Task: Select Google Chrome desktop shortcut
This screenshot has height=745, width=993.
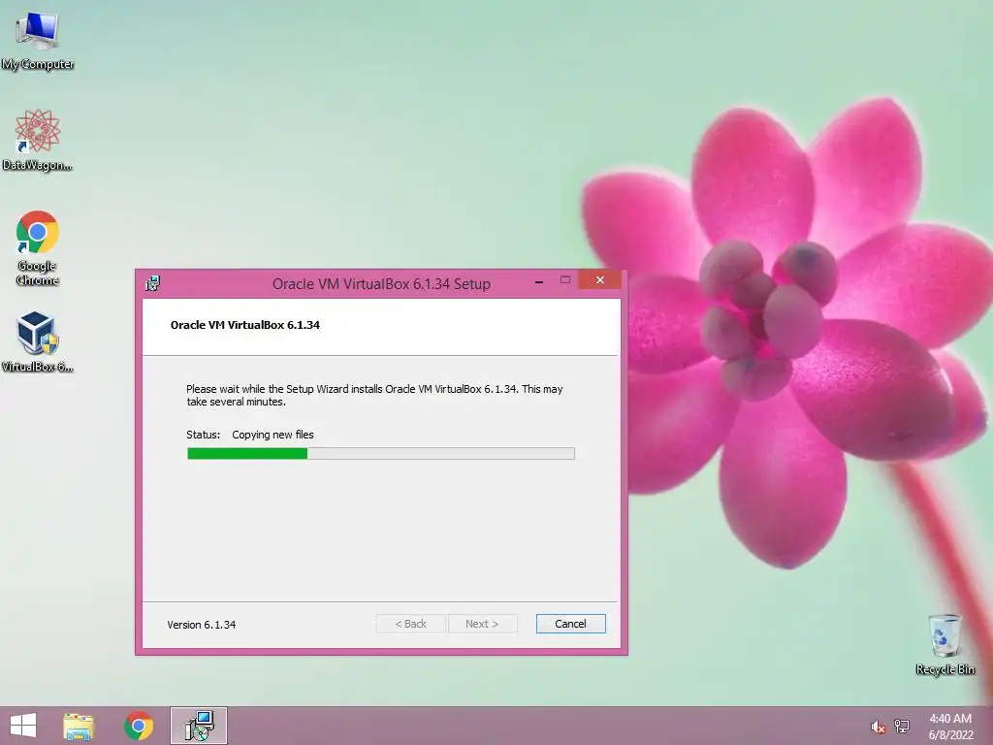Action: 38,247
